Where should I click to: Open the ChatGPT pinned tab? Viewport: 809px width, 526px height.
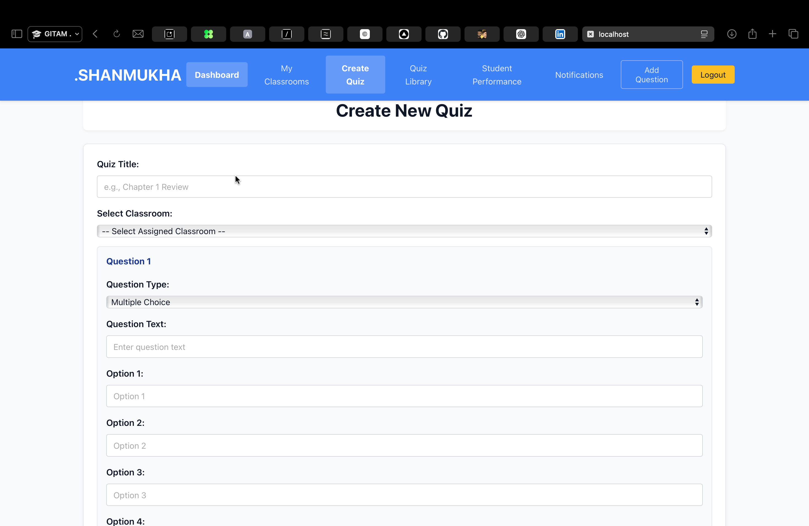click(521, 34)
